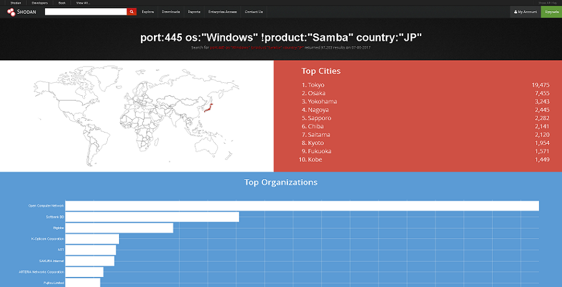Open the View All... top bar link
The width and height of the screenshot is (562, 287).
pyautogui.click(x=83, y=3)
